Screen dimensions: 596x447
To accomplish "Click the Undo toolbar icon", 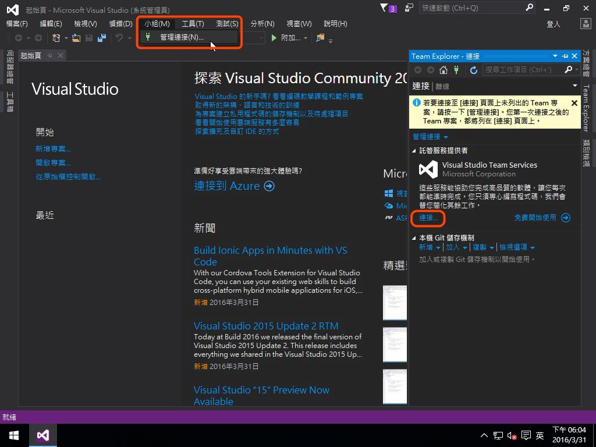I will click(119, 38).
